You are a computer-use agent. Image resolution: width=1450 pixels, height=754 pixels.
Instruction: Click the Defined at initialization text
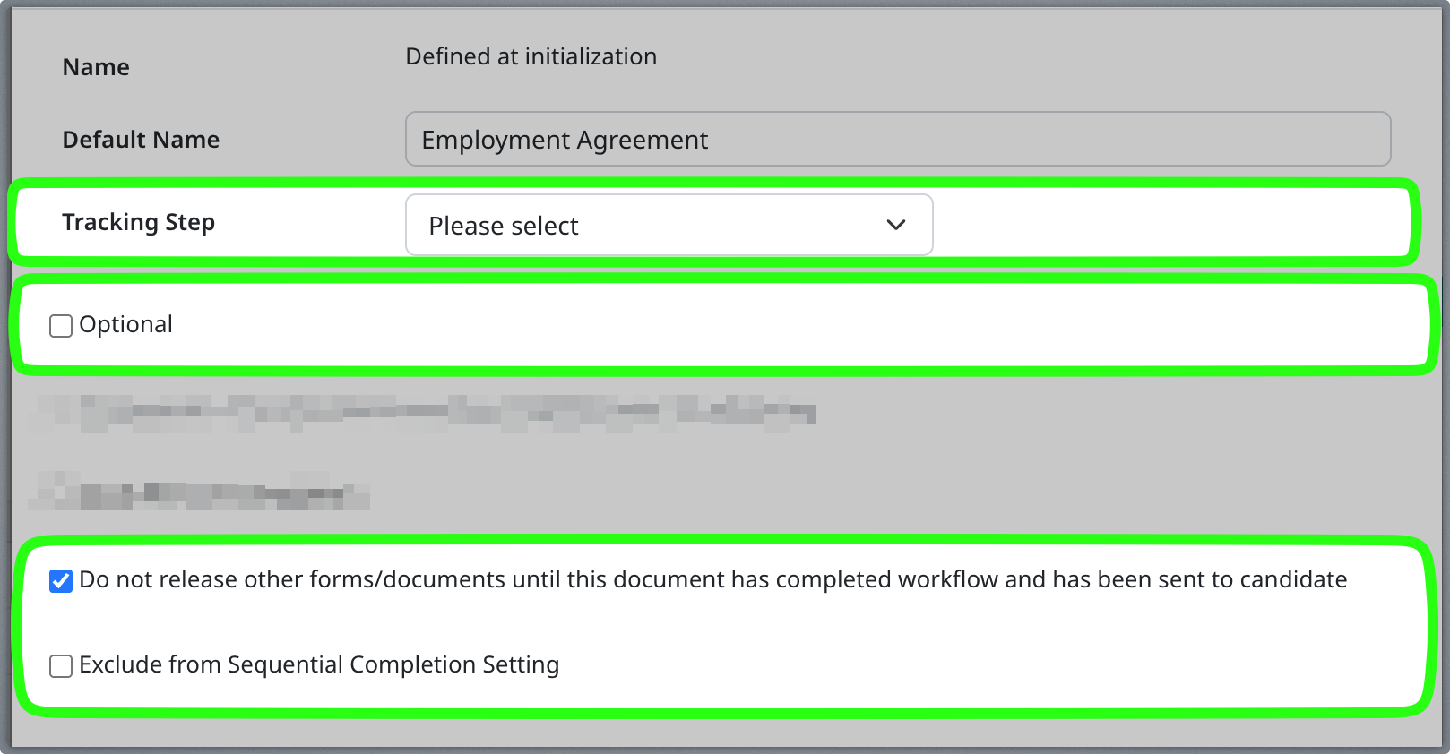coord(531,56)
